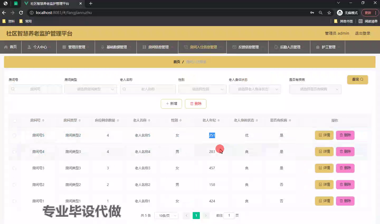Click the 删除 button above the table

(196, 104)
